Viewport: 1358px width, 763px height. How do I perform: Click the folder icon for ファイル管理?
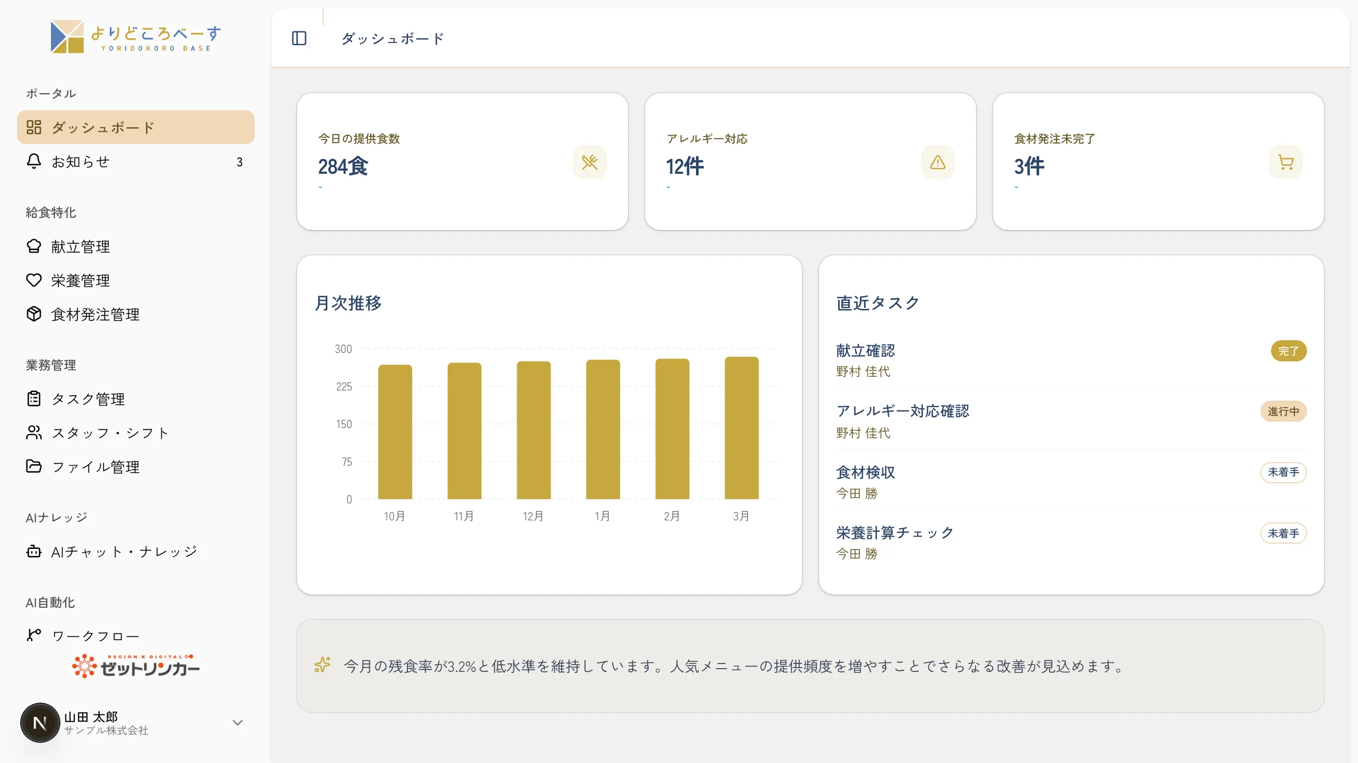click(x=34, y=466)
